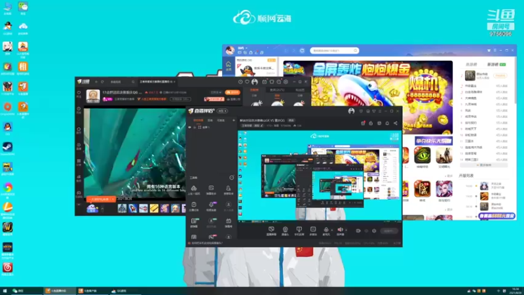Click the Douyu client search field

click(x=122, y=81)
